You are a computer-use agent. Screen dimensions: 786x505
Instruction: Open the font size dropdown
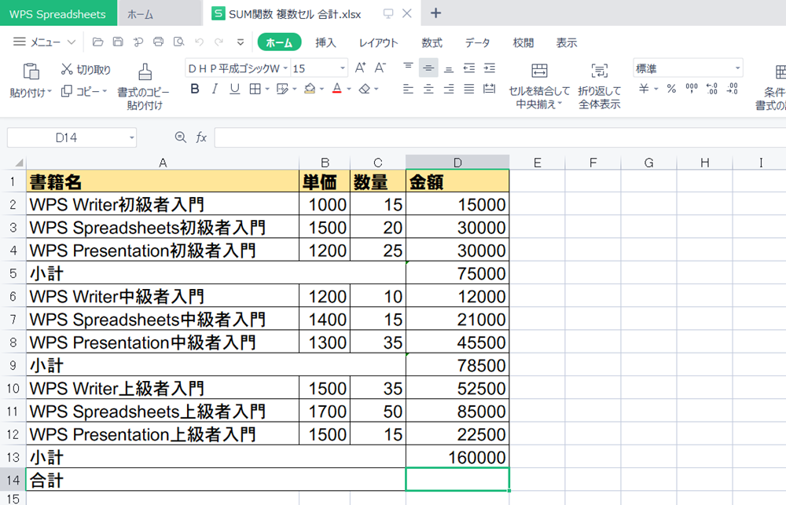[343, 68]
